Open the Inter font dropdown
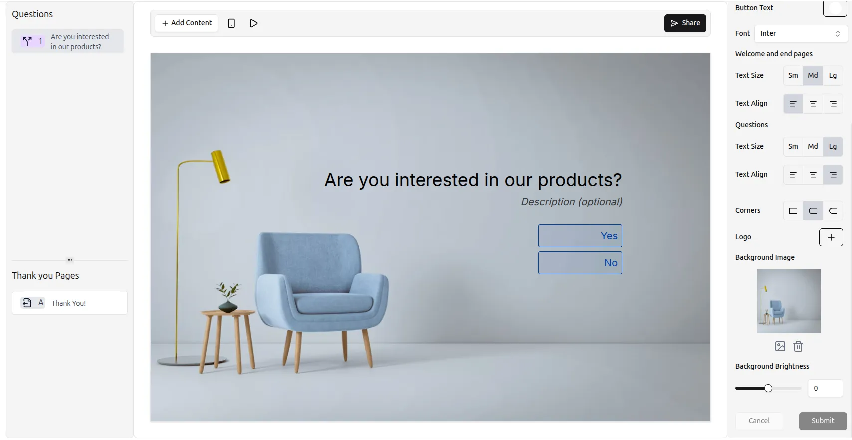The height and width of the screenshot is (440, 852). tap(801, 34)
